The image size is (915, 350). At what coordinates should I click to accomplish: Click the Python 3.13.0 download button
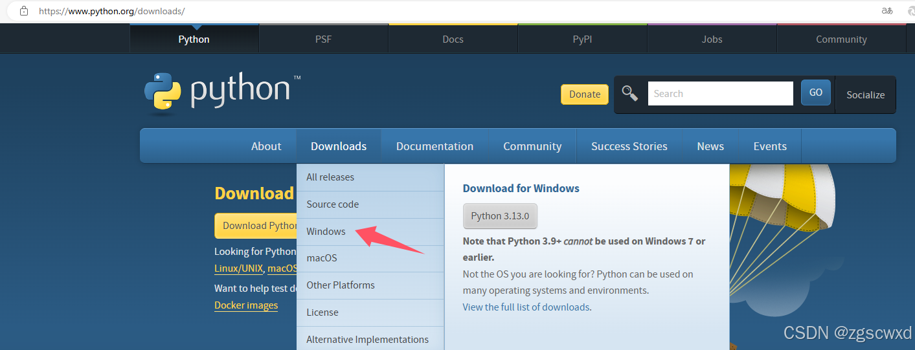pyautogui.click(x=500, y=216)
